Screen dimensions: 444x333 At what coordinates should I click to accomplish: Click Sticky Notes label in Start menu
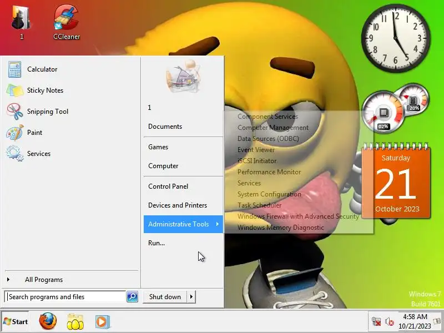point(45,90)
